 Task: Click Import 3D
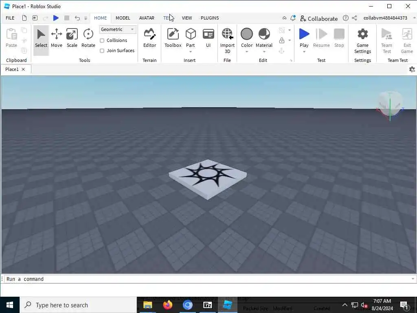(227, 41)
